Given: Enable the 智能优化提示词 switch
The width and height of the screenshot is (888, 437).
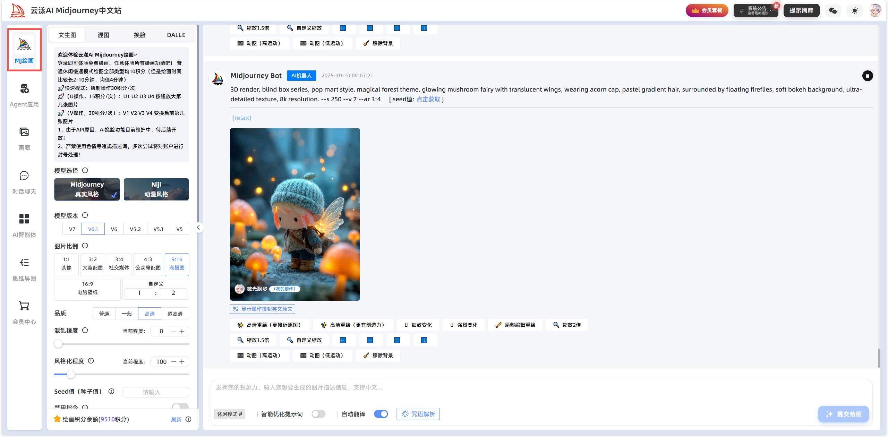Looking at the screenshot, I should [x=318, y=414].
